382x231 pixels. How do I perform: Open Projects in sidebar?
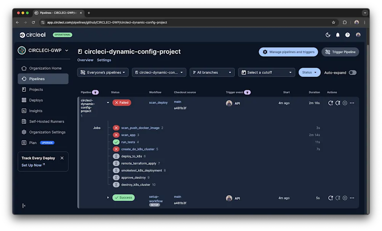pos(43,89)
